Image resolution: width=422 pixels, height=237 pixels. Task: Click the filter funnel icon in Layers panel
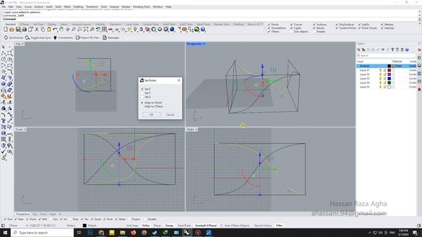point(392,50)
